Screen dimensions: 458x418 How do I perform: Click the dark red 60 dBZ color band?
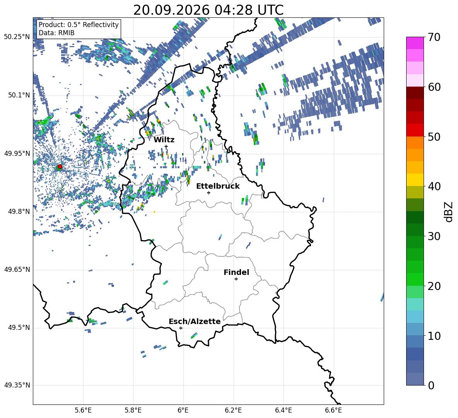pyautogui.click(x=415, y=93)
